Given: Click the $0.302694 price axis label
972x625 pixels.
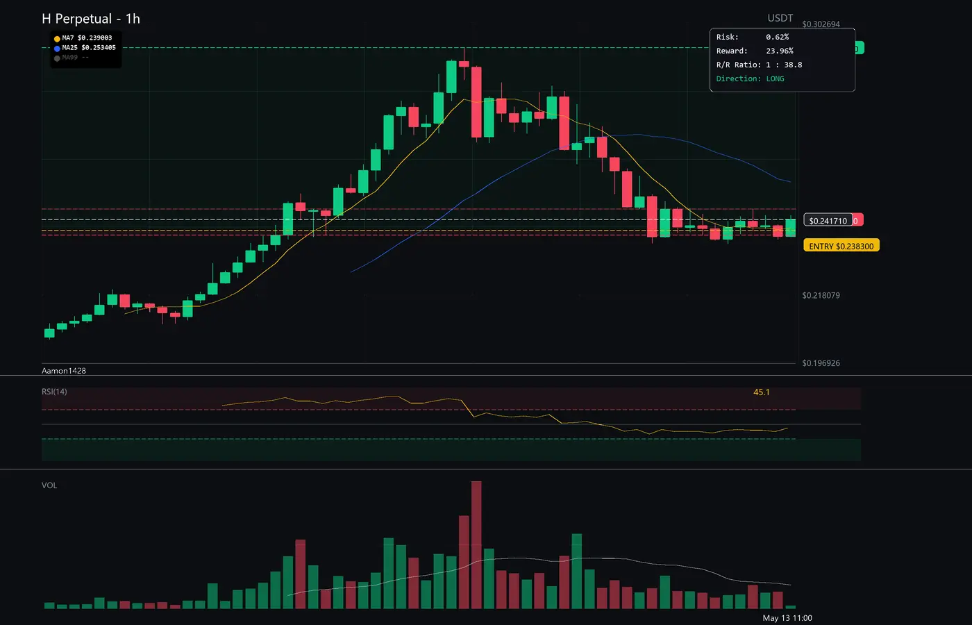Looking at the screenshot, I should click(x=821, y=24).
